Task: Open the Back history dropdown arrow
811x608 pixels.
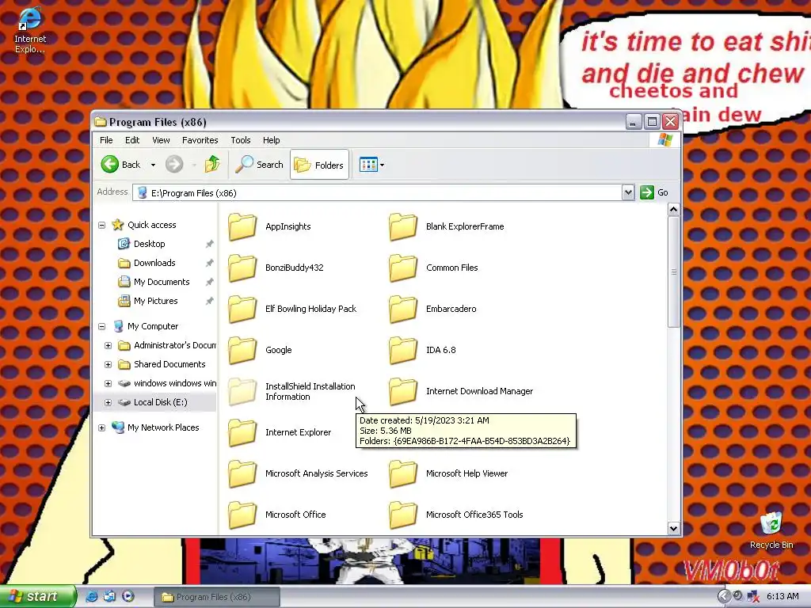Action: (153, 165)
